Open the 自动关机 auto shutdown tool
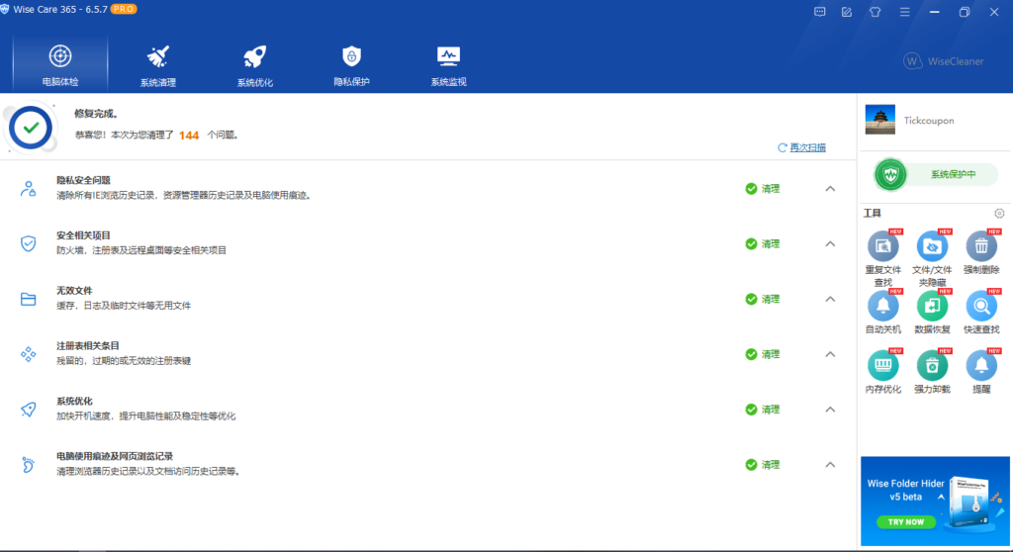 pos(883,312)
